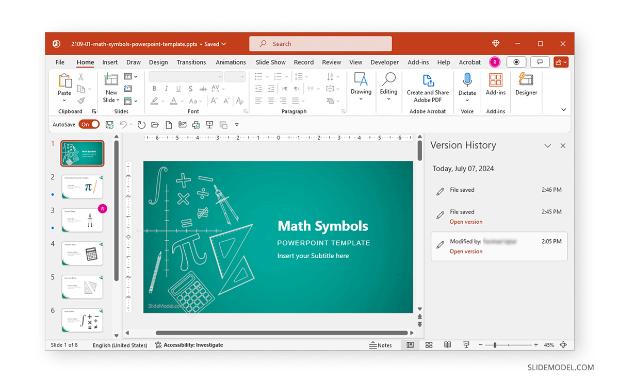Screen dimensions: 619x383
Task: Toggle Underline formatting
Action: pos(178,89)
